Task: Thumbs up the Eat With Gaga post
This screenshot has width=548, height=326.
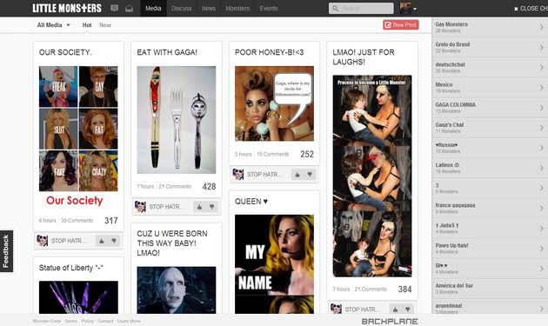Action: coord(199,207)
